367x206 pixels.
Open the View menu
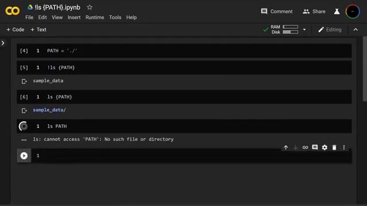click(57, 17)
